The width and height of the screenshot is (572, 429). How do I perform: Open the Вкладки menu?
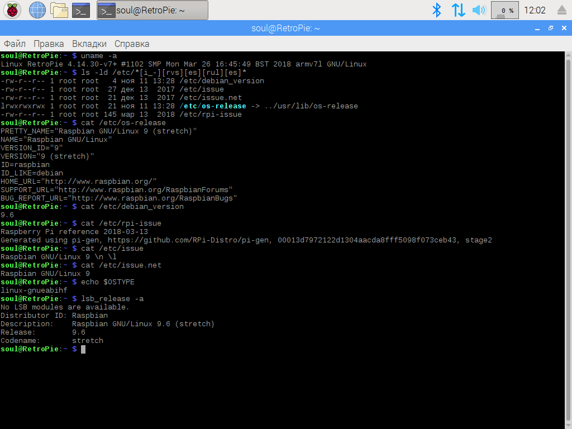point(89,44)
